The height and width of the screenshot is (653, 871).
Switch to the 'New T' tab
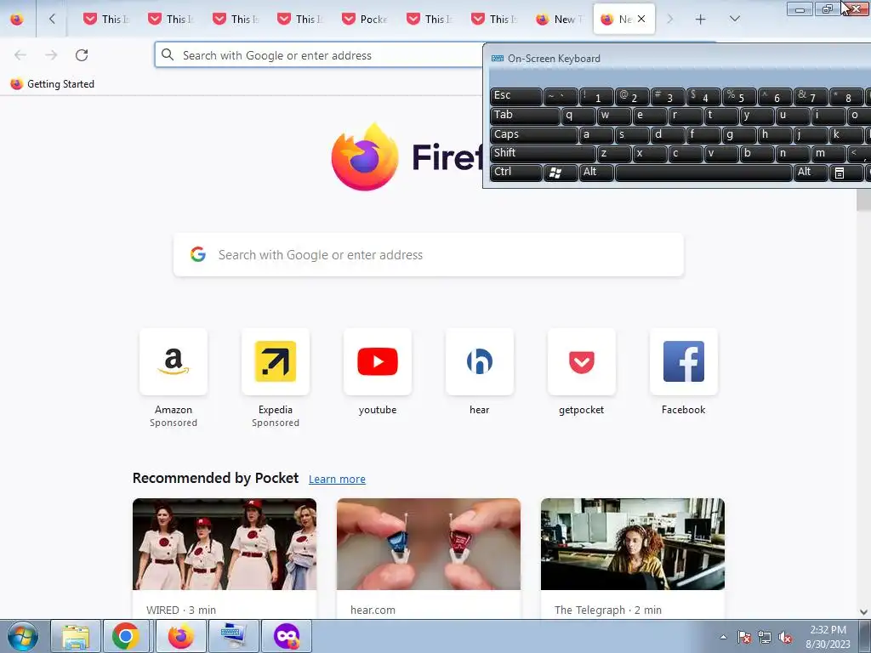[559, 19]
